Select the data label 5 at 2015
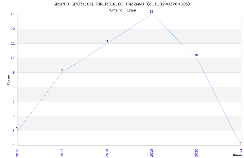 coord(17,128)
